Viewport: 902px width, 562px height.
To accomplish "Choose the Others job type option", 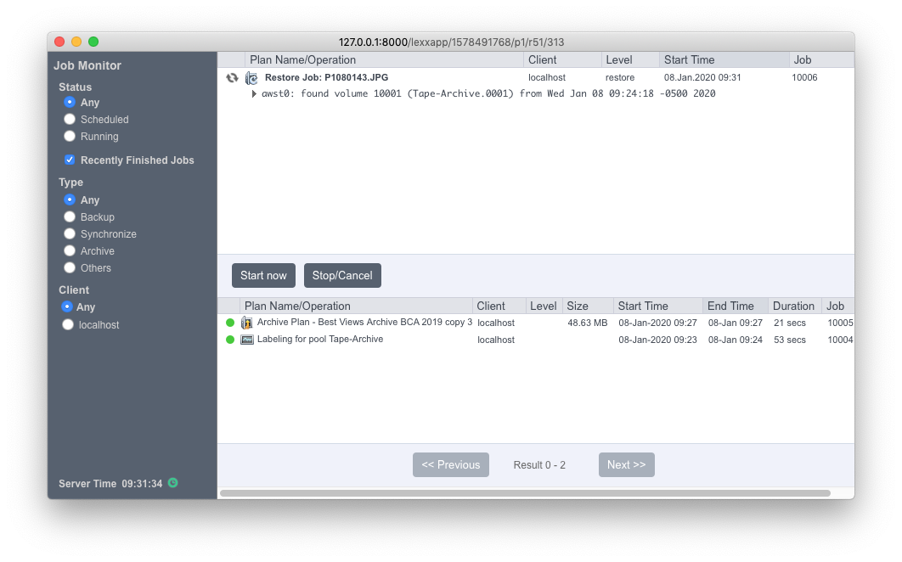I will point(69,267).
